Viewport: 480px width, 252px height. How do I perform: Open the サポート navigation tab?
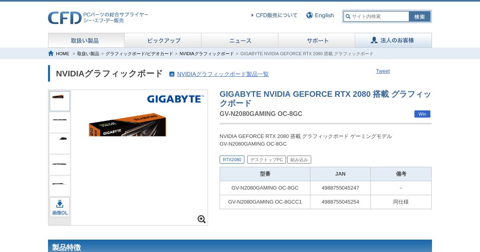pyautogui.click(x=316, y=40)
